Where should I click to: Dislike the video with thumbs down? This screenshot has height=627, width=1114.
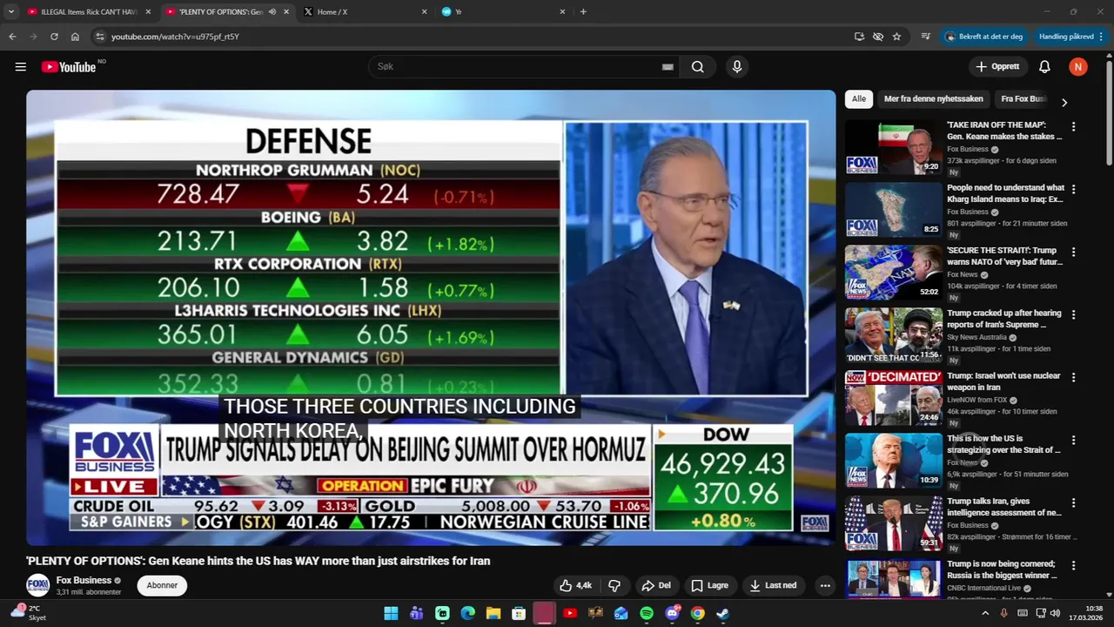[x=614, y=585]
